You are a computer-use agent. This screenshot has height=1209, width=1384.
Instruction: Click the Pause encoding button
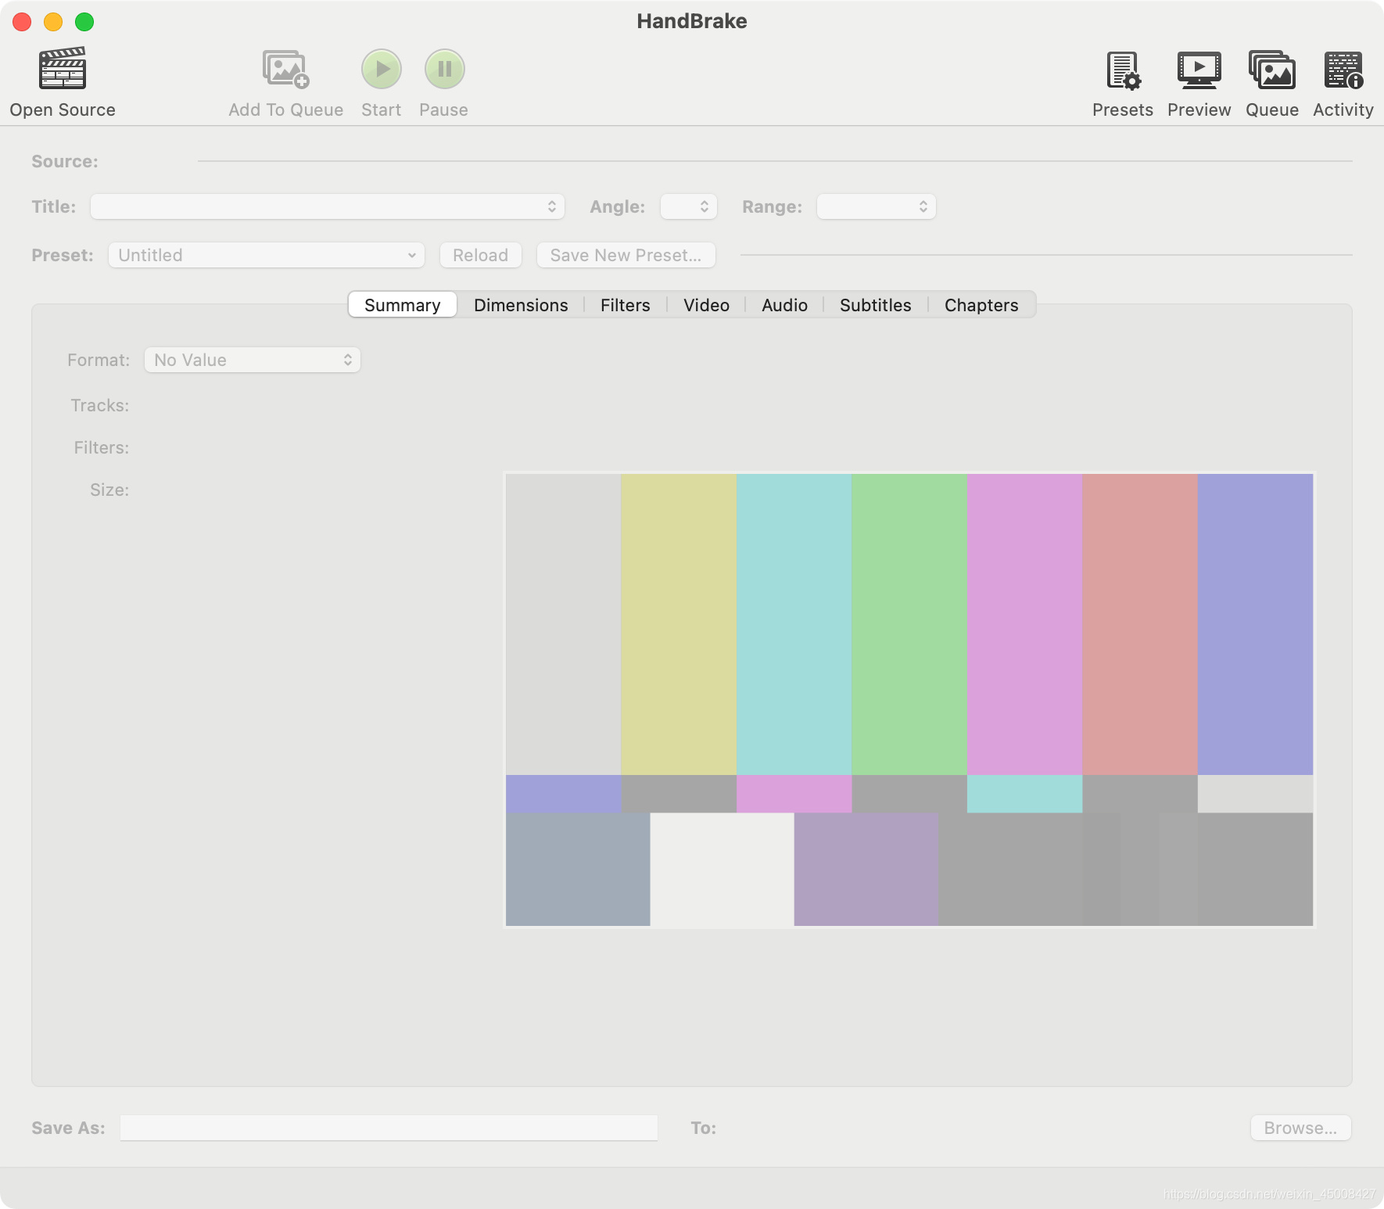click(445, 69)
